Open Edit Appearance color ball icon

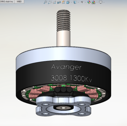89,2
